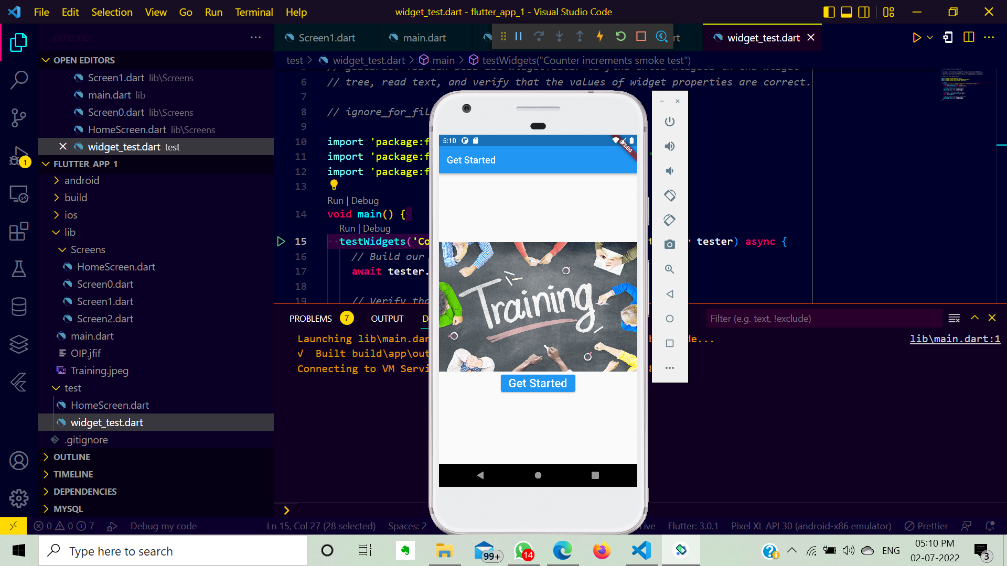Open the Extensions view
The image size is (1007, 566).
pyautogui.click(x=19, y=231)
